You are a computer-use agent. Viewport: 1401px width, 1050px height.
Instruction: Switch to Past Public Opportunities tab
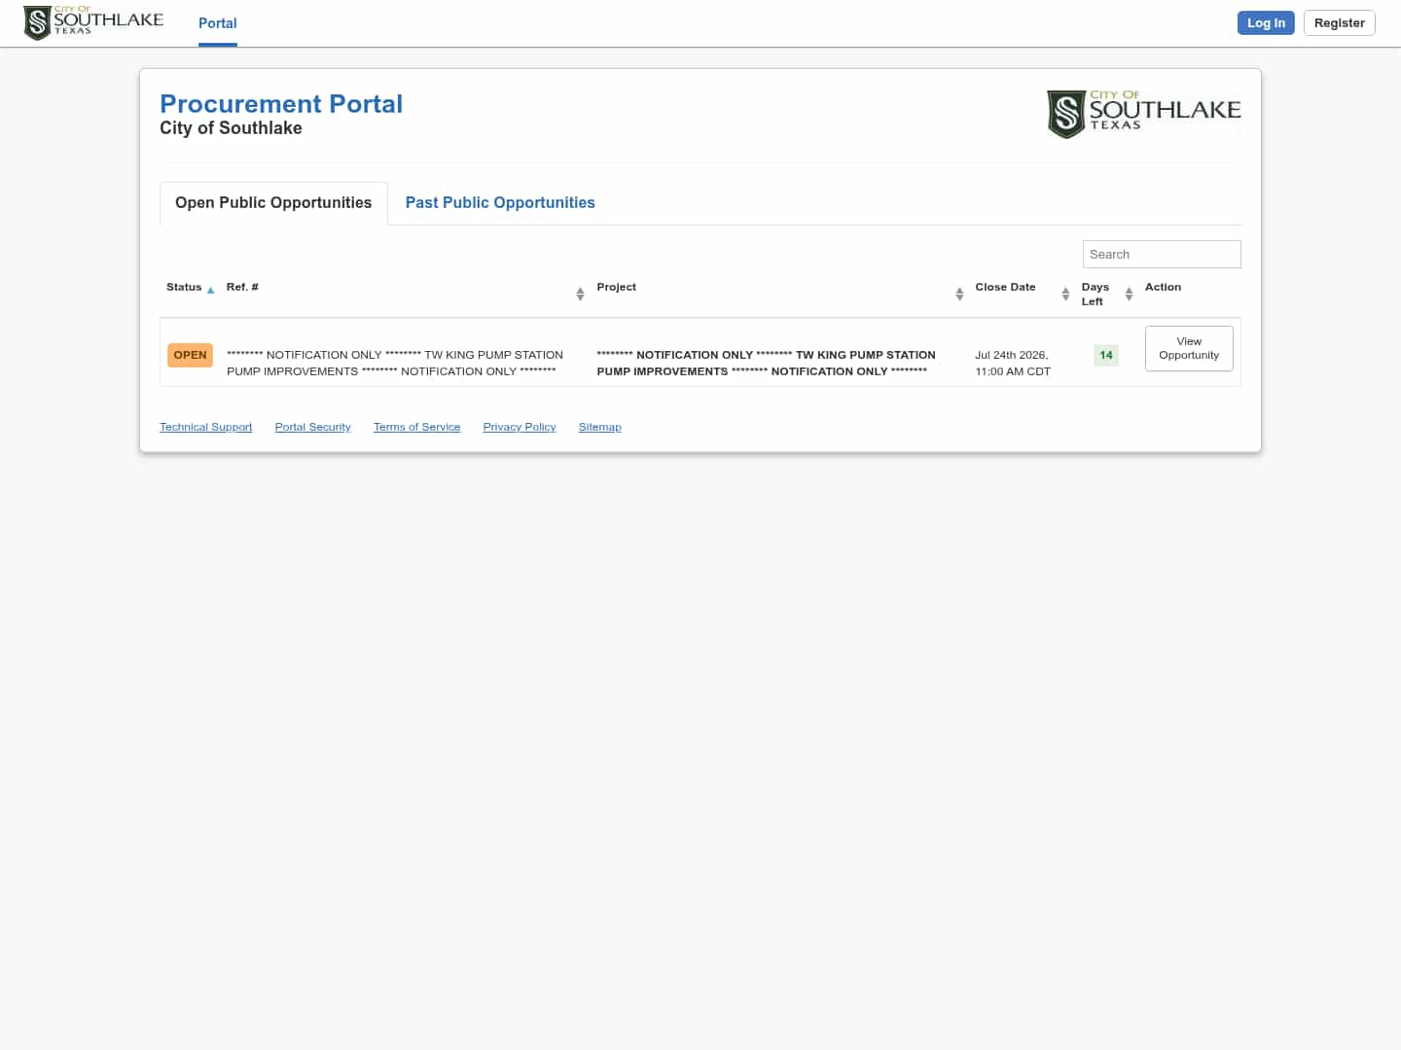pos(500,202)
